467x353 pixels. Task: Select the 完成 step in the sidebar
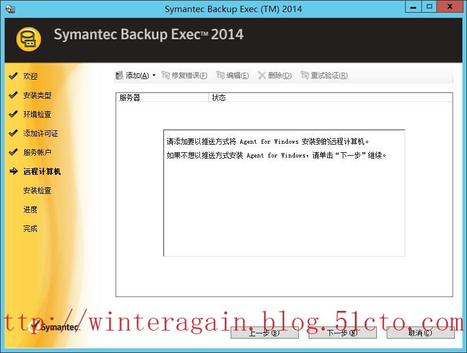31,228
